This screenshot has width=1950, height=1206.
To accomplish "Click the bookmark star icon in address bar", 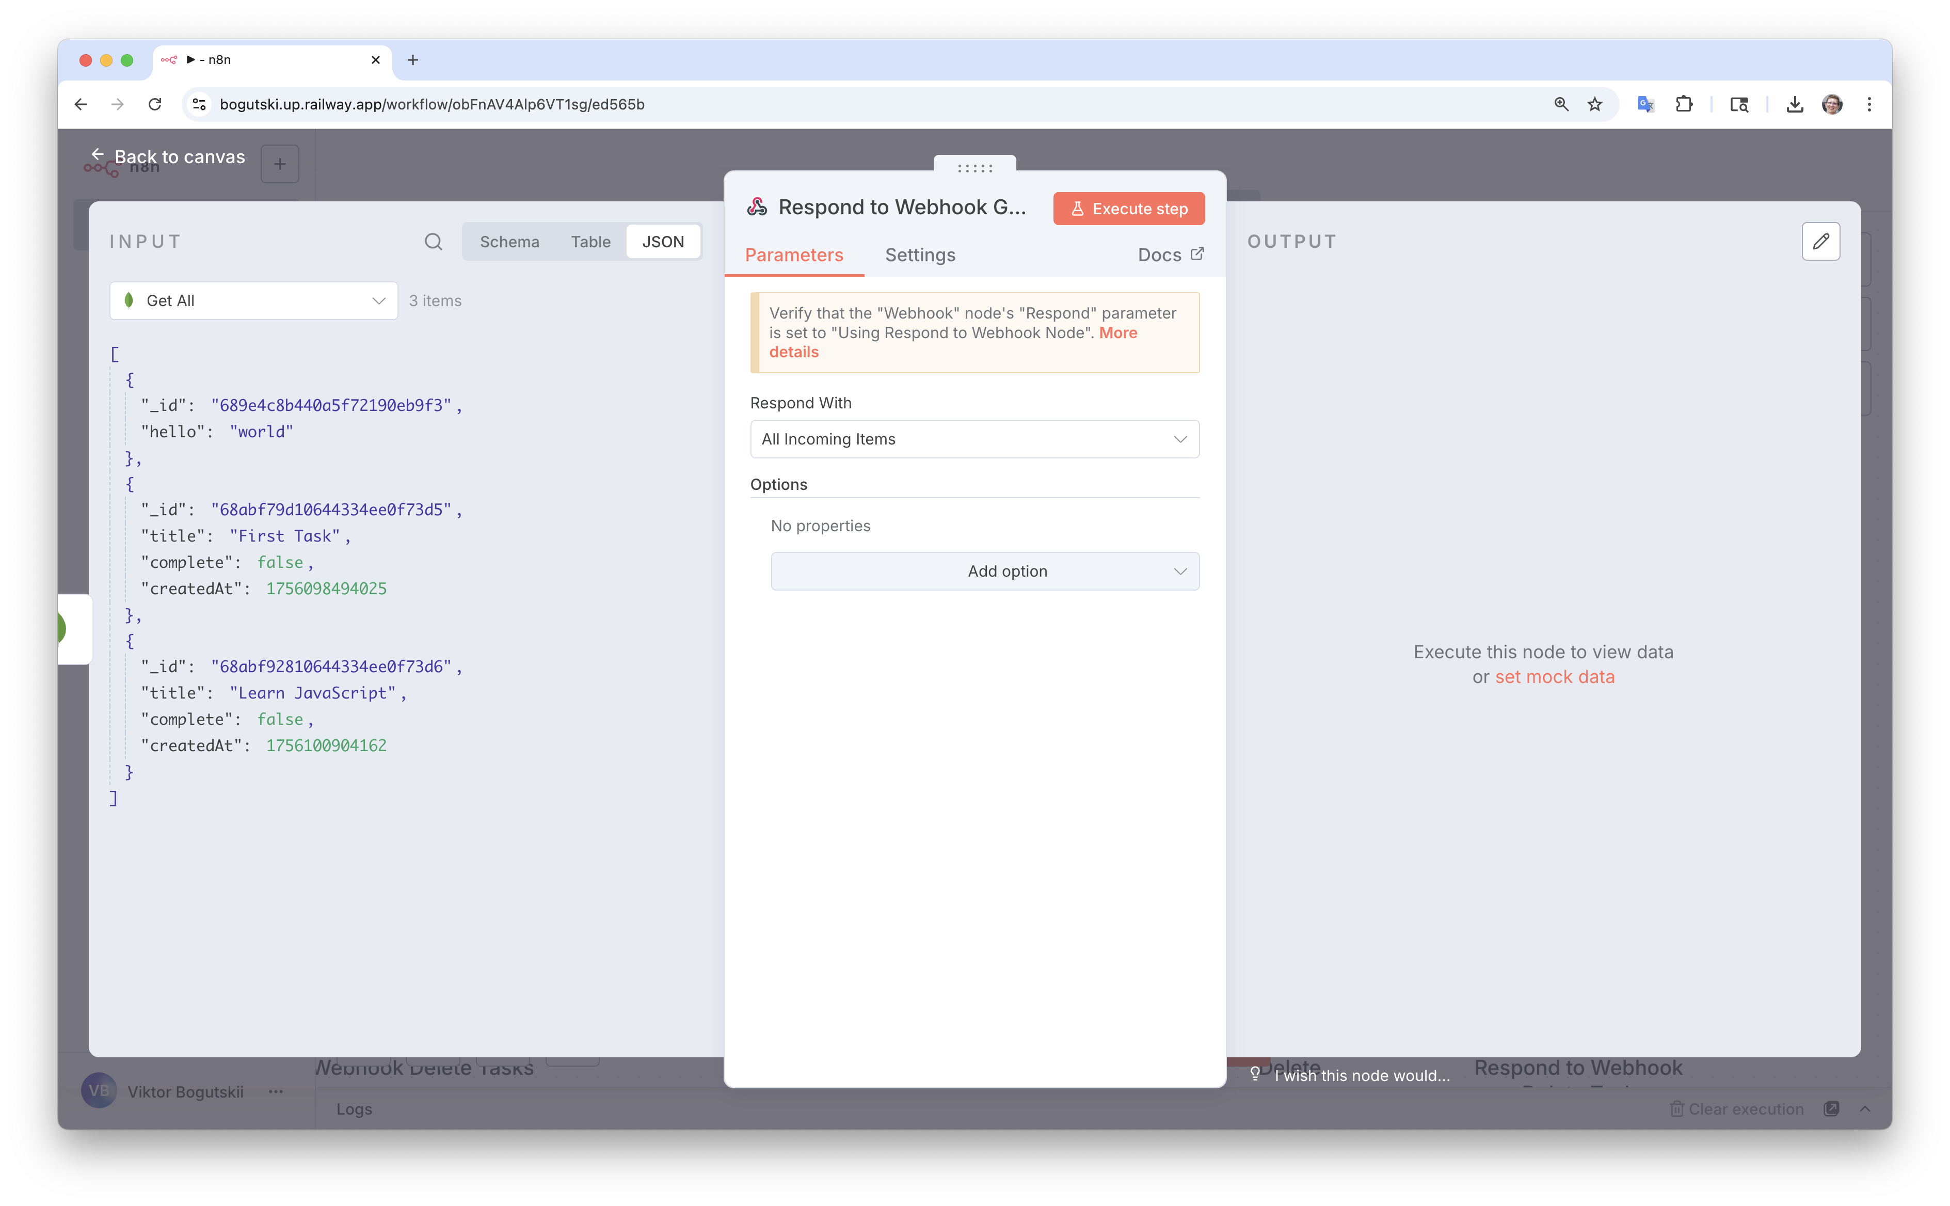I will click(1594, 104).
